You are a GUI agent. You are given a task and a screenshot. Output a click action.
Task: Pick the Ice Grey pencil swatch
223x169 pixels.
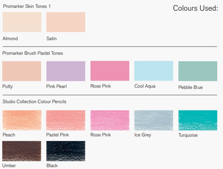click(x=154, y=120)
